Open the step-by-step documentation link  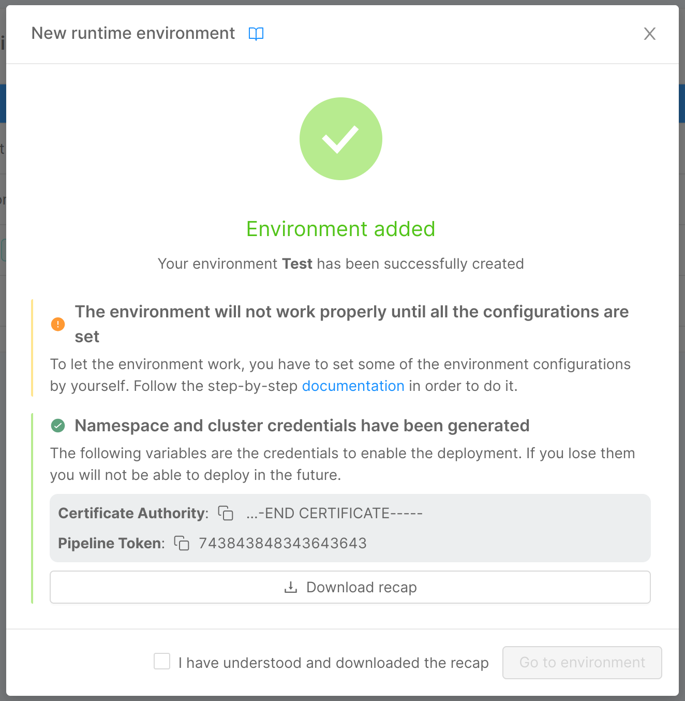[x=353, y=386]
